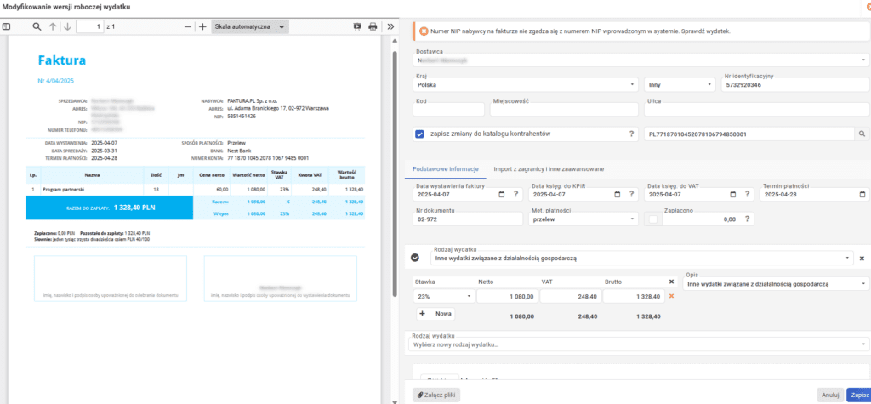Tick the Zapłacono checkbox
The height and width of the screenshot is (404, 871).
pyautogui.click(x=653, y=219)
